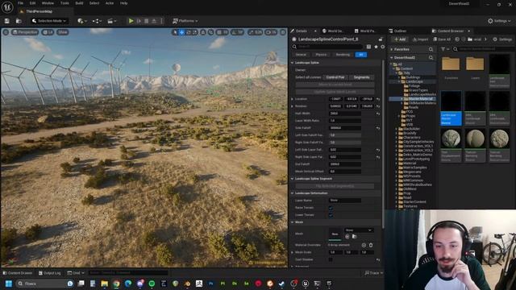Click the Favorites search icon
Viewport: 516px width, 290px height.
[431, 49]
